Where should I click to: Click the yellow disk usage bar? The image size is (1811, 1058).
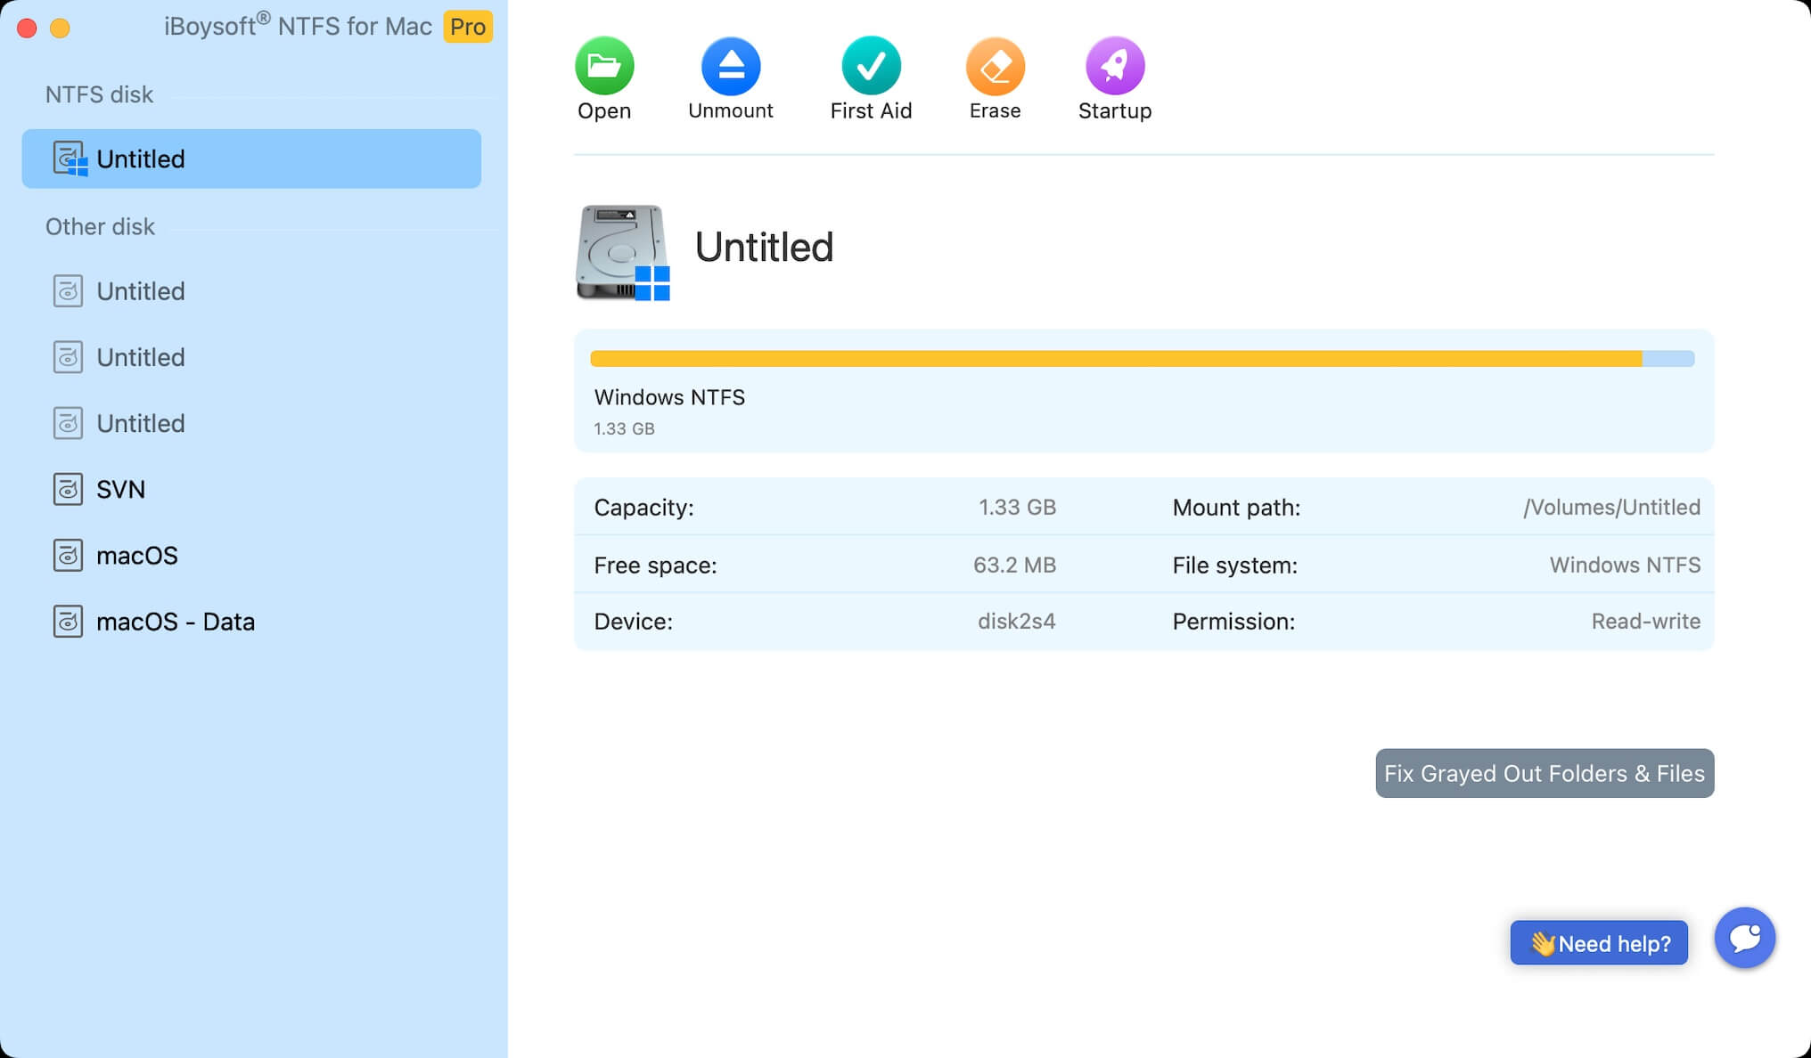pyautogui.click(x=1114, y=359)
